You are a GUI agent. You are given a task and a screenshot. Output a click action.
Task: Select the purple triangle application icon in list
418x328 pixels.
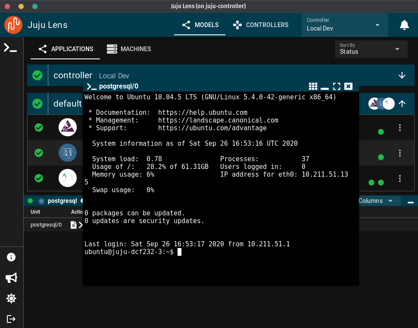tap(68, 127)
